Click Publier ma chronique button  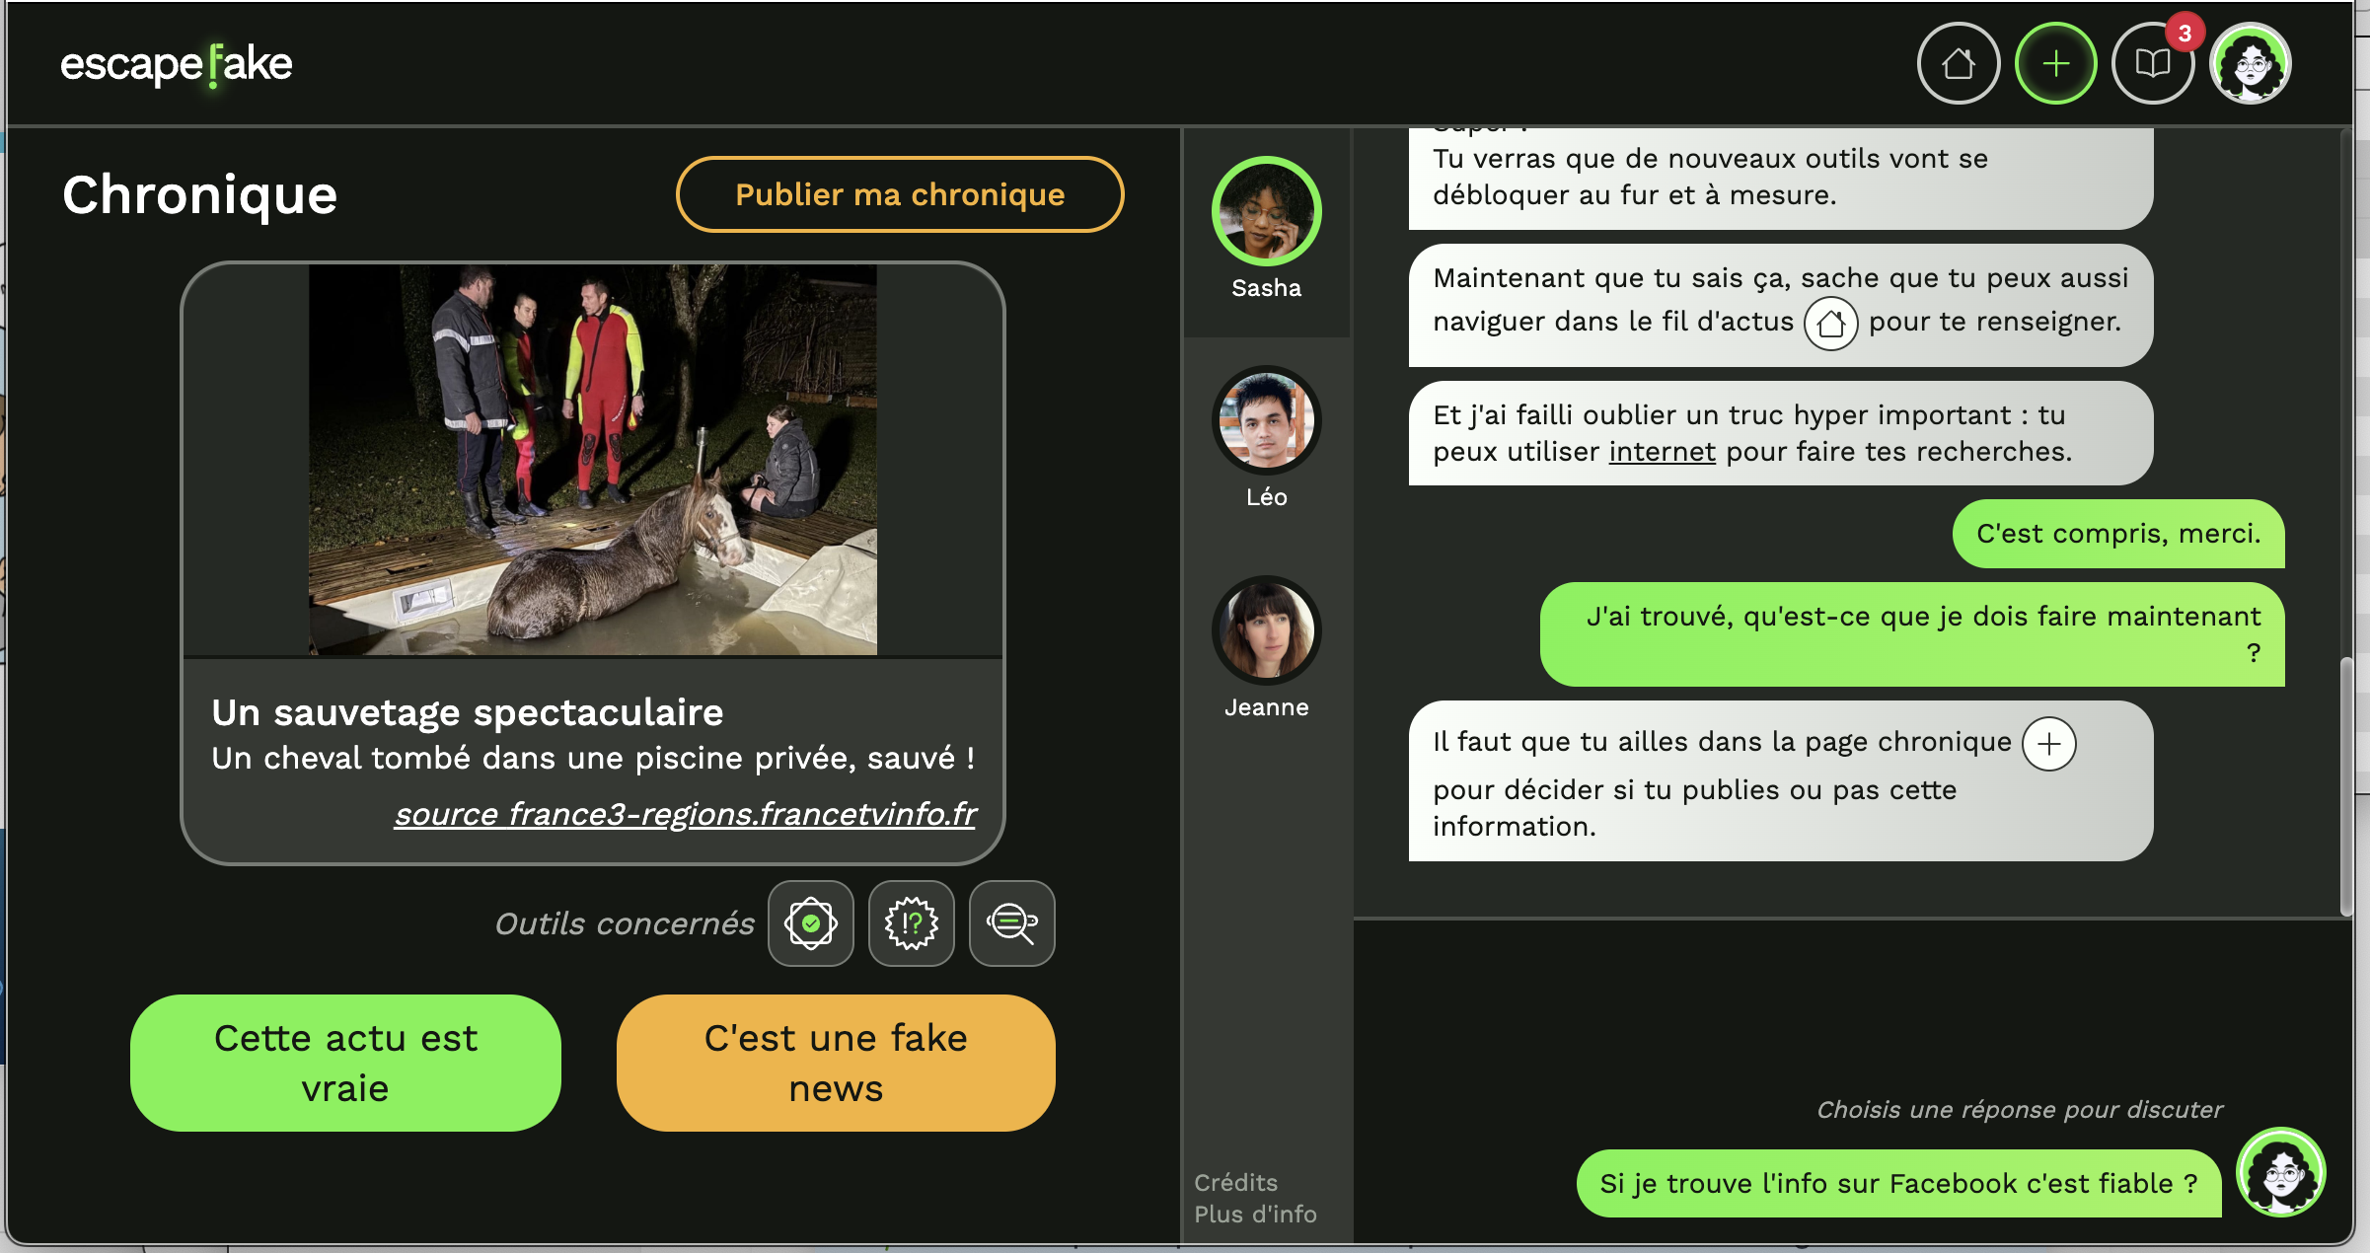[x=900, y=194]
